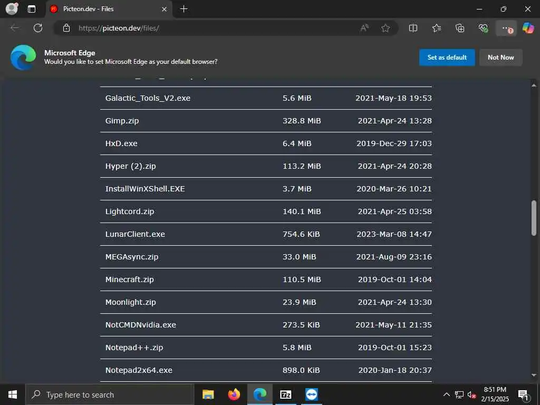
Task: Click the Type here to search box
Action: click(x=110, y=394)
